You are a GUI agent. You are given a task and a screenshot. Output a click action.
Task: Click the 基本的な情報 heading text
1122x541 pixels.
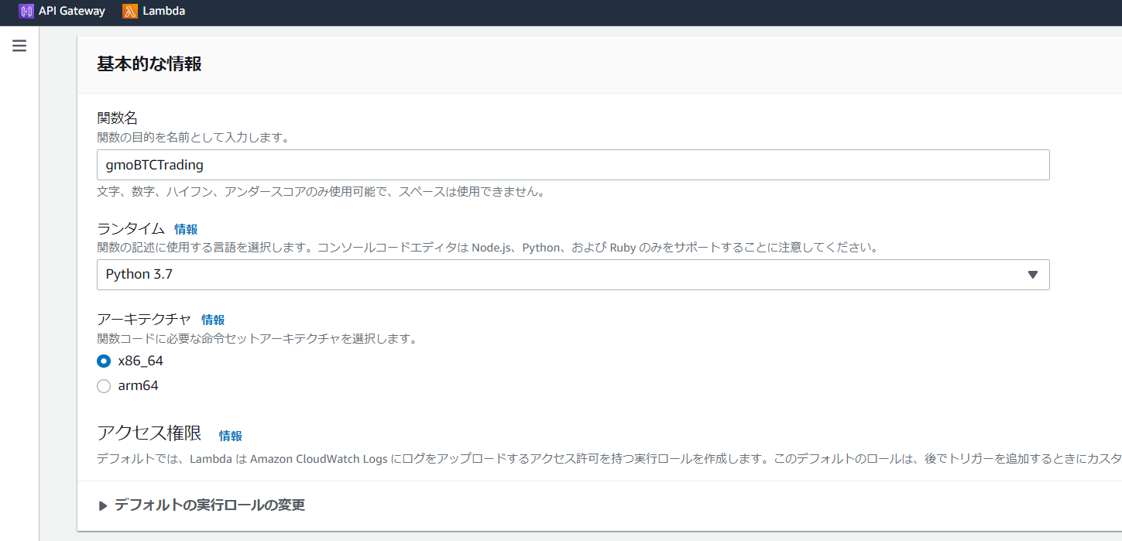coord(149,64)
